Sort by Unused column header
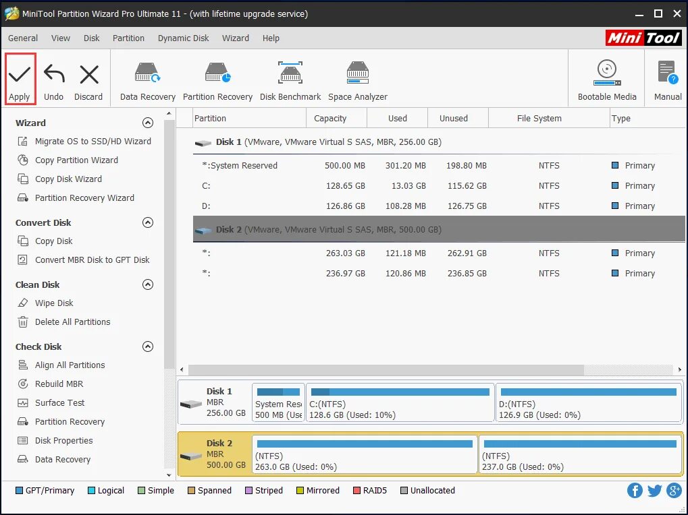The width and height of the screenshot is (688, 515). 458,118
